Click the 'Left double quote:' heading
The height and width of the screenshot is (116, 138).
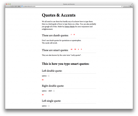click(x=52, y=71)
